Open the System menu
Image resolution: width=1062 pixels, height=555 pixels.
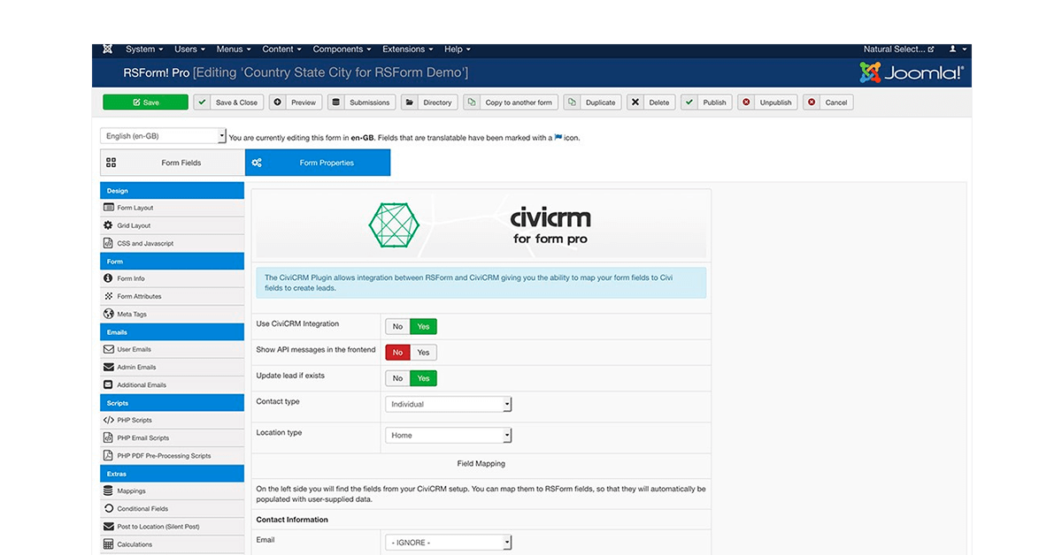tap(144, 49)
